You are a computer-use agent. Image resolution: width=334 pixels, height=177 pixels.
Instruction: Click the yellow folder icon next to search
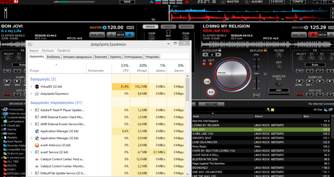click(273, 110)
